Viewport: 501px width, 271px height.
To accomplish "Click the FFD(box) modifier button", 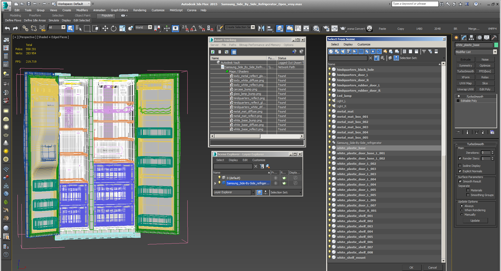I will click(x=485, y=71).
